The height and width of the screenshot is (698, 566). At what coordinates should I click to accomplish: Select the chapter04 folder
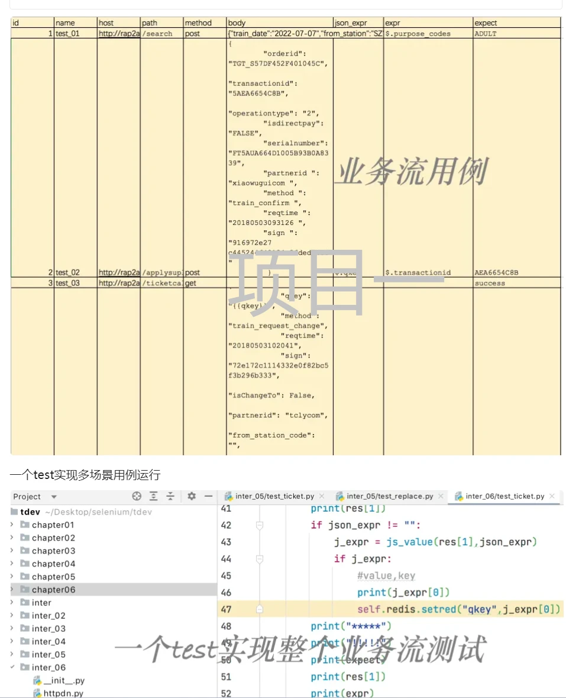[x=53, y=564]
